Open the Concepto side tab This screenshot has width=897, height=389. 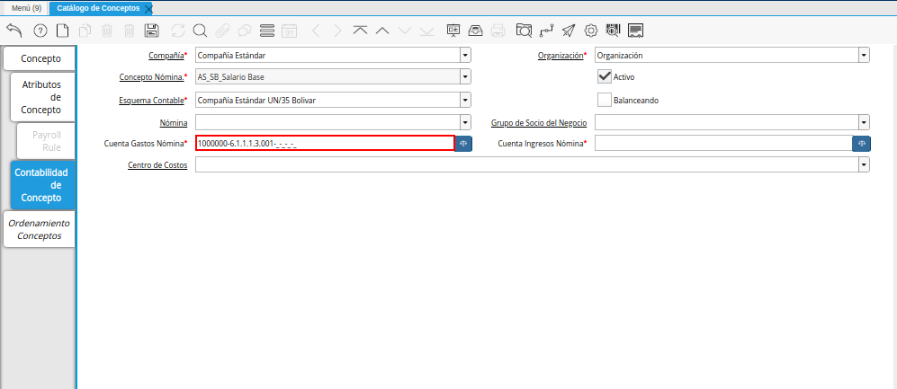[40, 58]
